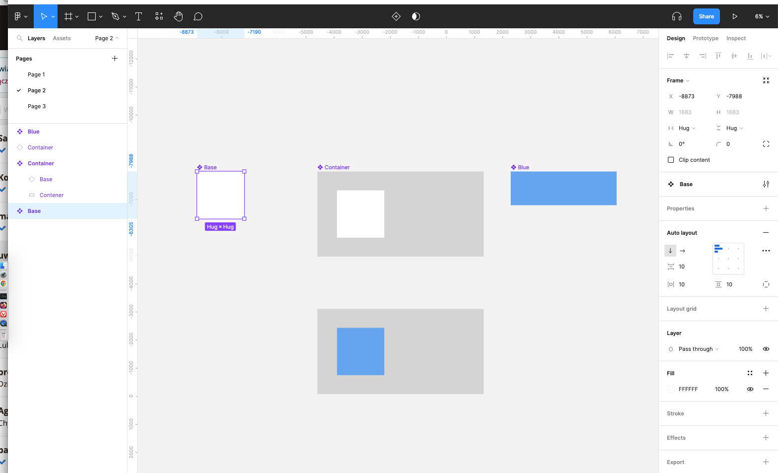Open the Pass through blend dropdown
The width and height of the screenshot is (778, 473).
click(699, 349)
